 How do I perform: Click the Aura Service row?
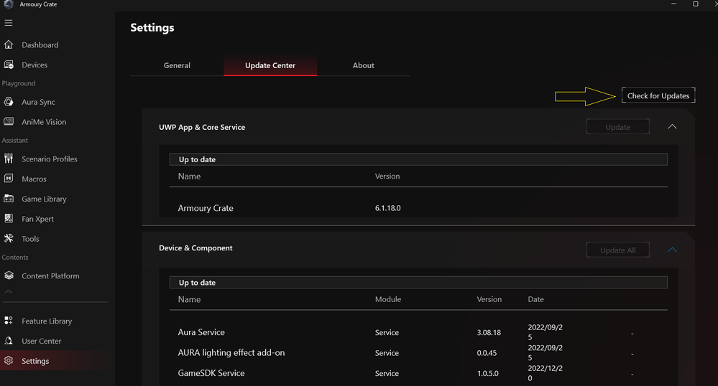pos(418,332)
